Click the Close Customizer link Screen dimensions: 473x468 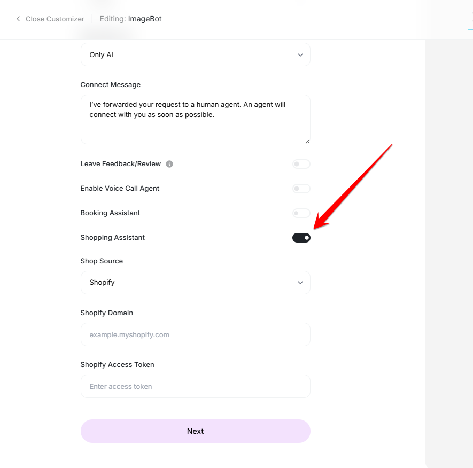(55, 19)
